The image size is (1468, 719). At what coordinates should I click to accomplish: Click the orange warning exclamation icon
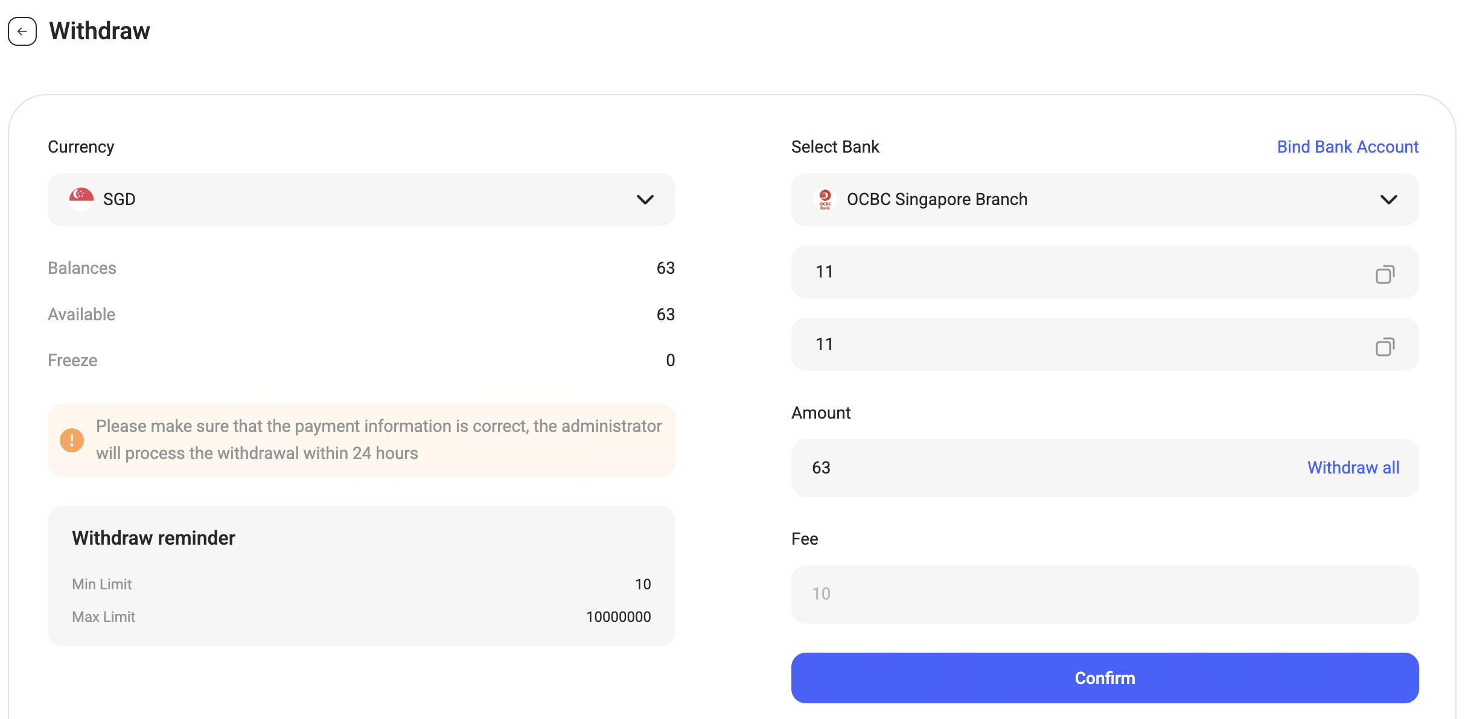point(72,440)
